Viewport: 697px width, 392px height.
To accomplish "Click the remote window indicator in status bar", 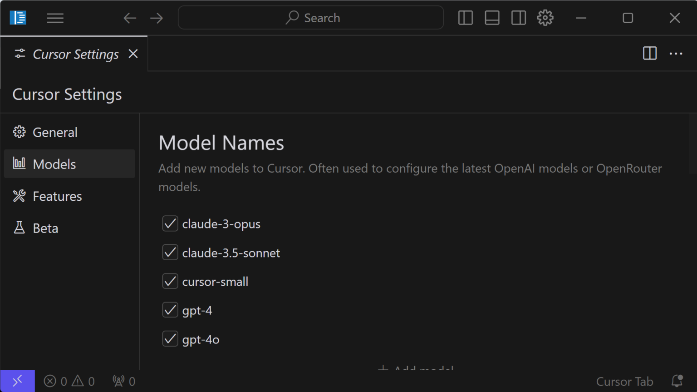I will tap(17, 381).
